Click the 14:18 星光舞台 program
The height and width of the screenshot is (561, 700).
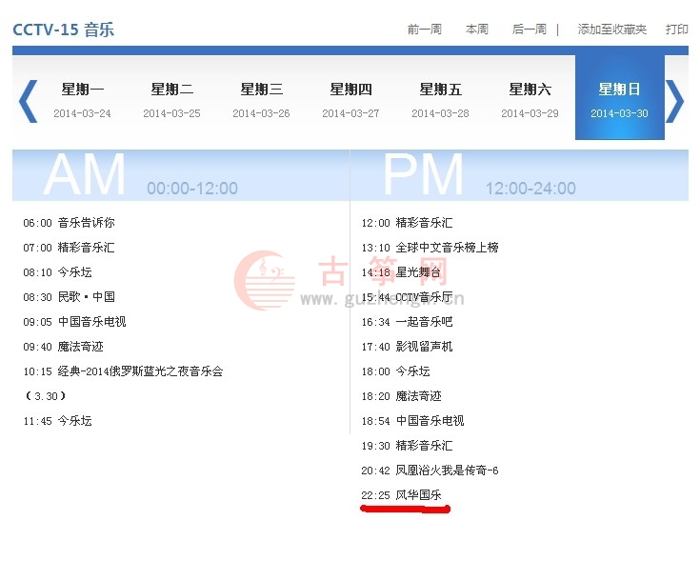point(401,272)
